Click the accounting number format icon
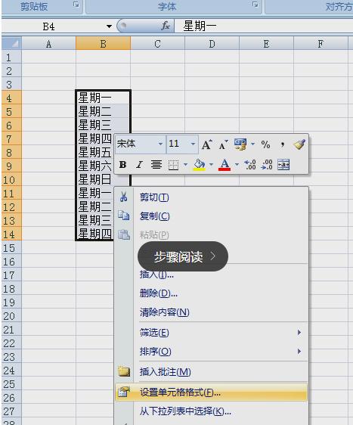353x425 pixels. (240, 144)
